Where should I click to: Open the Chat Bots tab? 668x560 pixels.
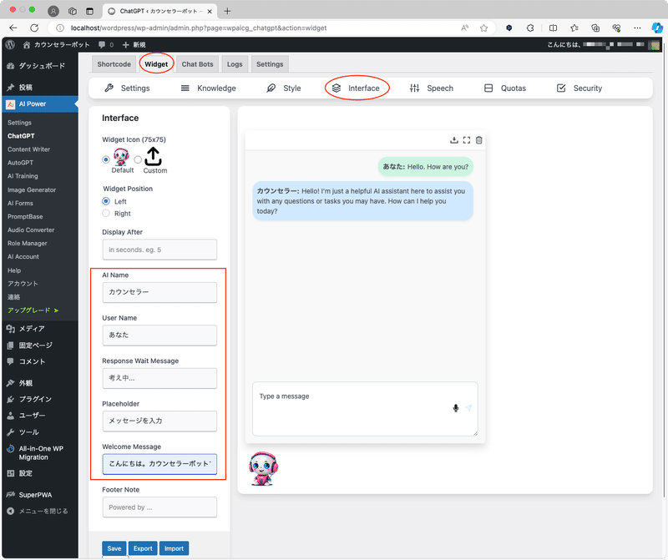197,64
